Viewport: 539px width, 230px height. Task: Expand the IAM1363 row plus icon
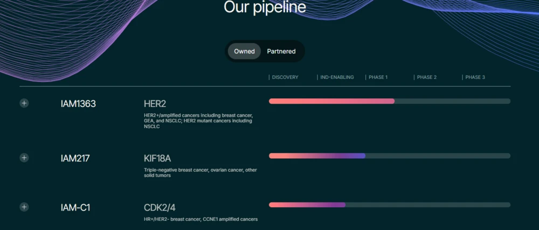click(x=24, y=103)
